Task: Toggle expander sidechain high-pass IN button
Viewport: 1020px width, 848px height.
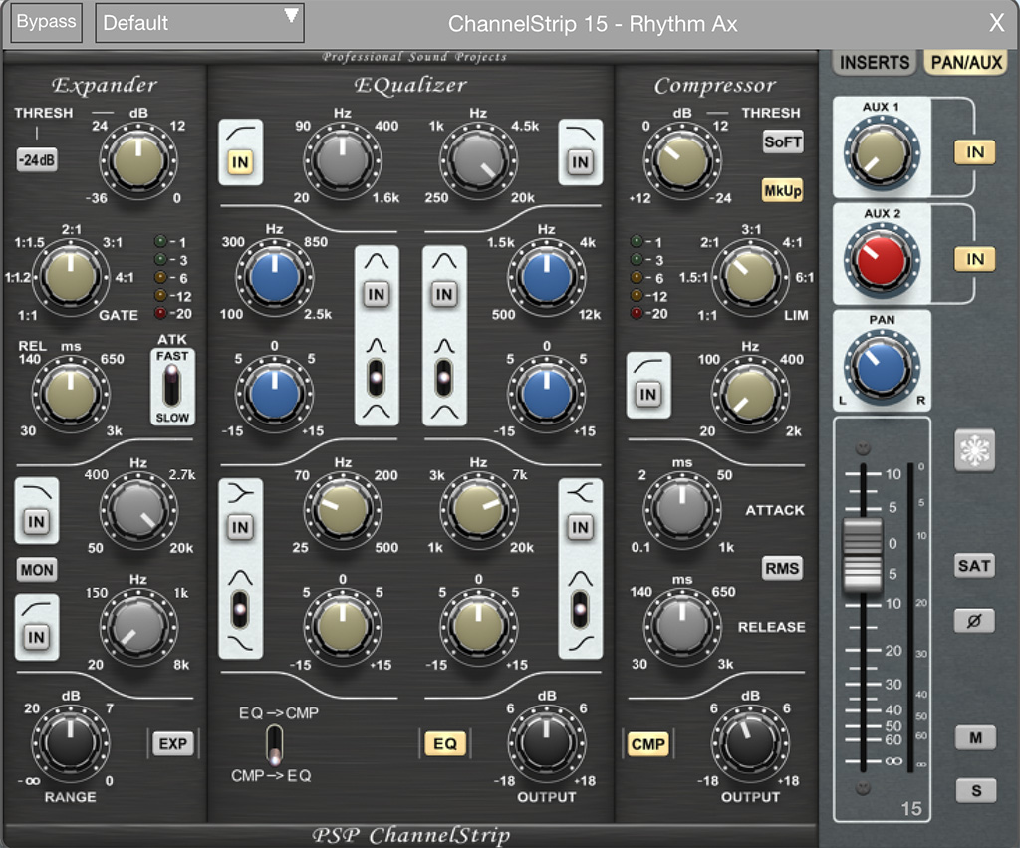Action: (x=37, y=637)
